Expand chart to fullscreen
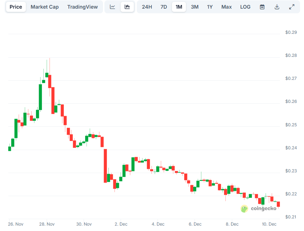The height and width of the screenshot is (231, 304). click(x=291, y=7)
